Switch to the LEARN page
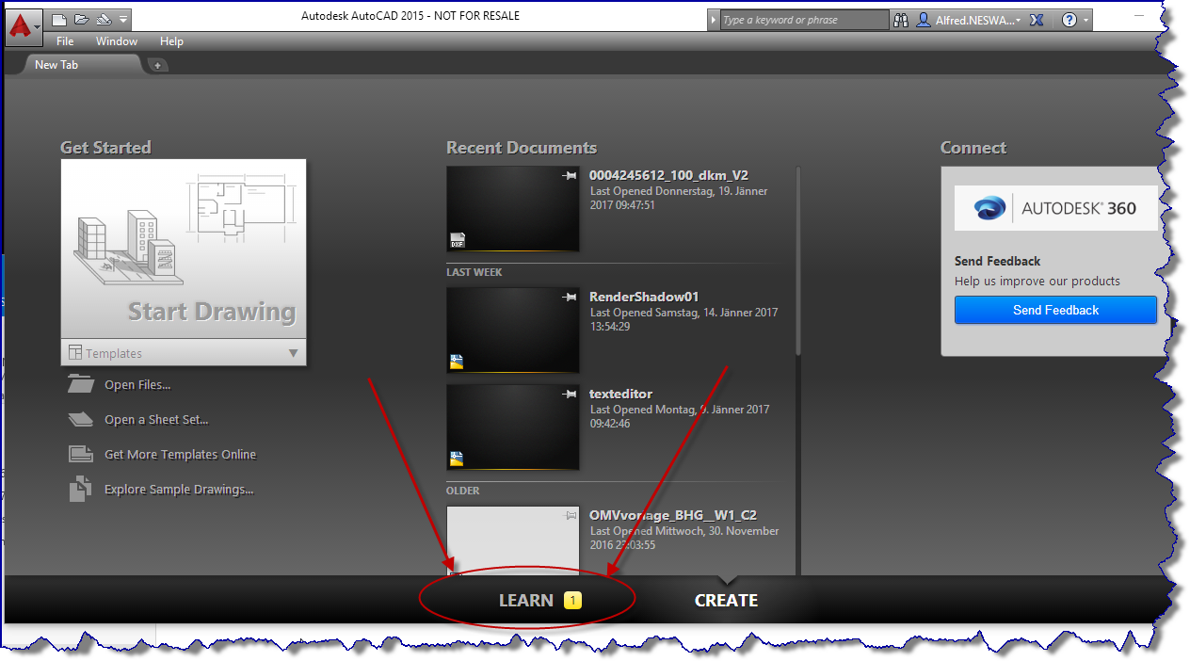This screenshot has width=1190, height=661. (526, 600)
